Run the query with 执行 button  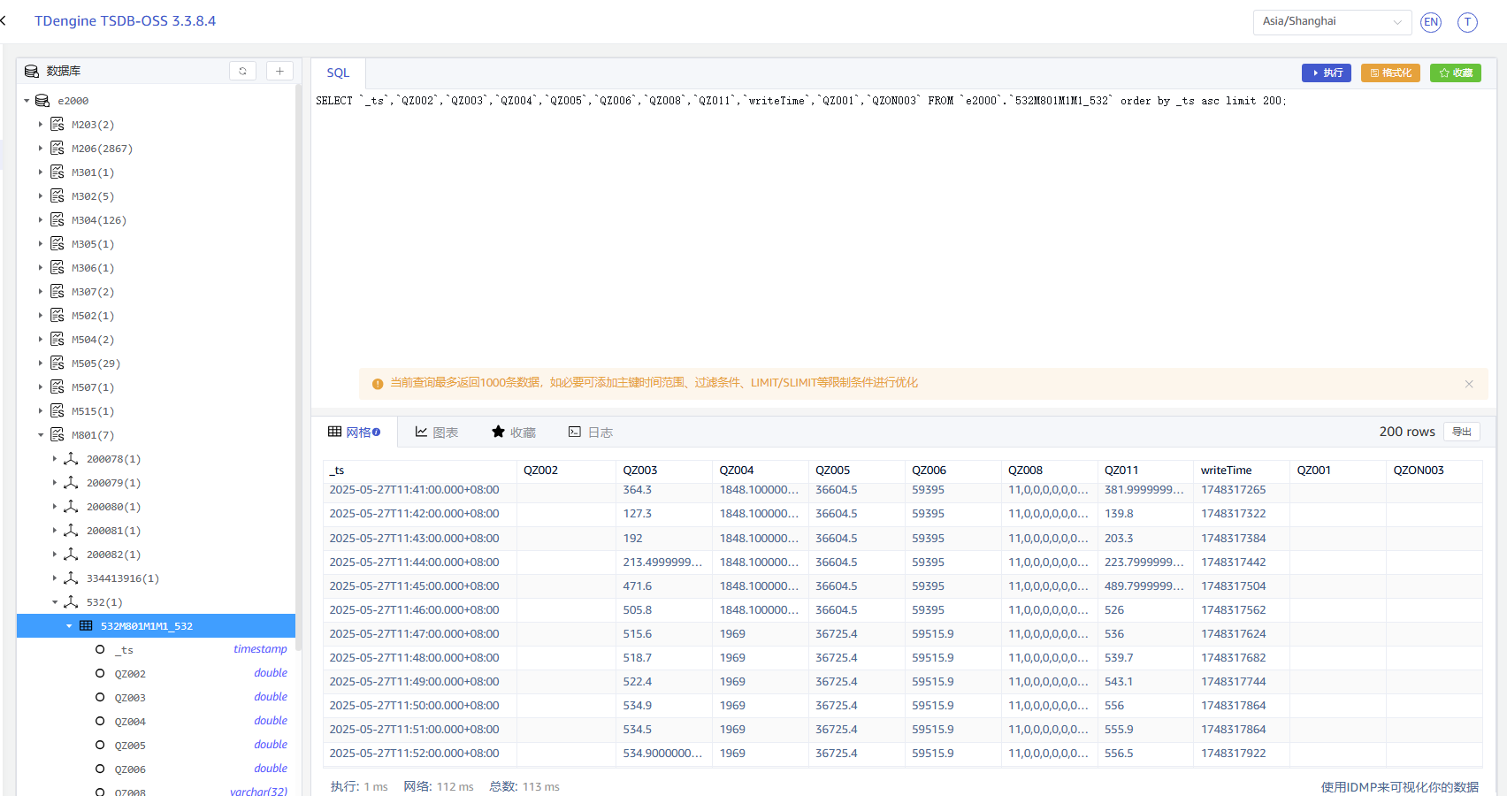1326,73
